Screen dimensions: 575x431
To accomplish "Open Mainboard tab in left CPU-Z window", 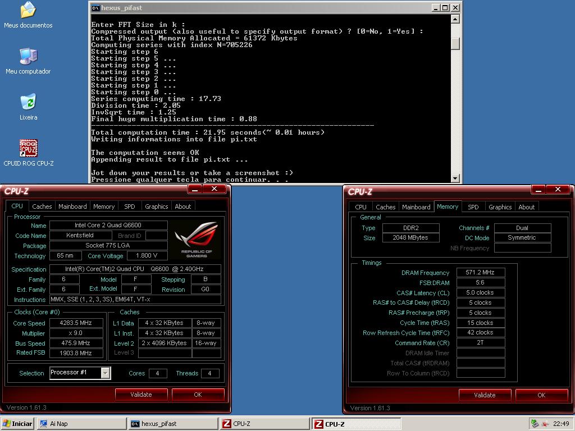I will click(72, 207).
